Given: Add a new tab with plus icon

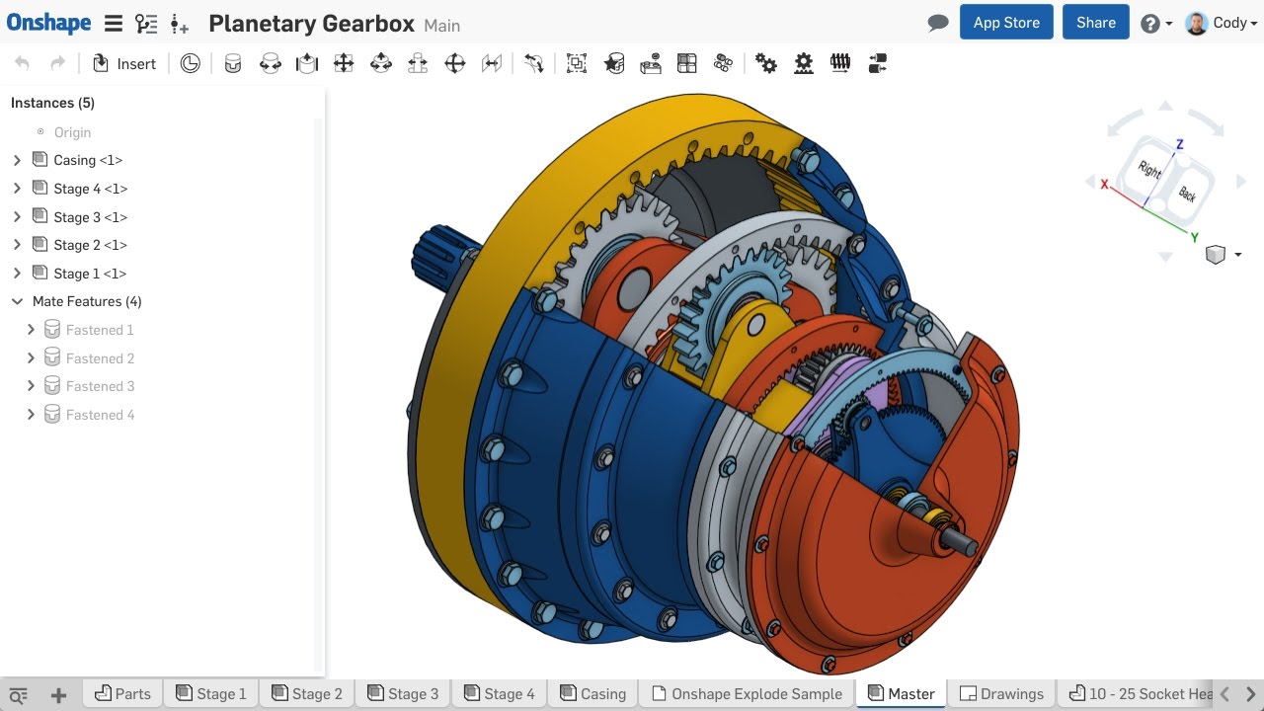Looking at the screenshot, I should point(58,695).
